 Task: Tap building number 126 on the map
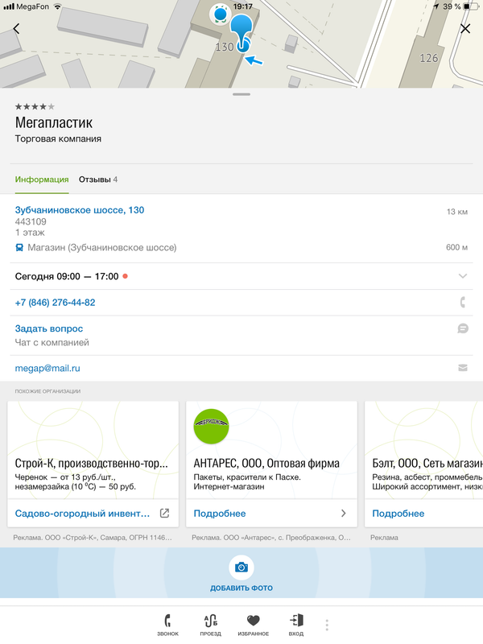pyautogui.click(x=428, y=58)
